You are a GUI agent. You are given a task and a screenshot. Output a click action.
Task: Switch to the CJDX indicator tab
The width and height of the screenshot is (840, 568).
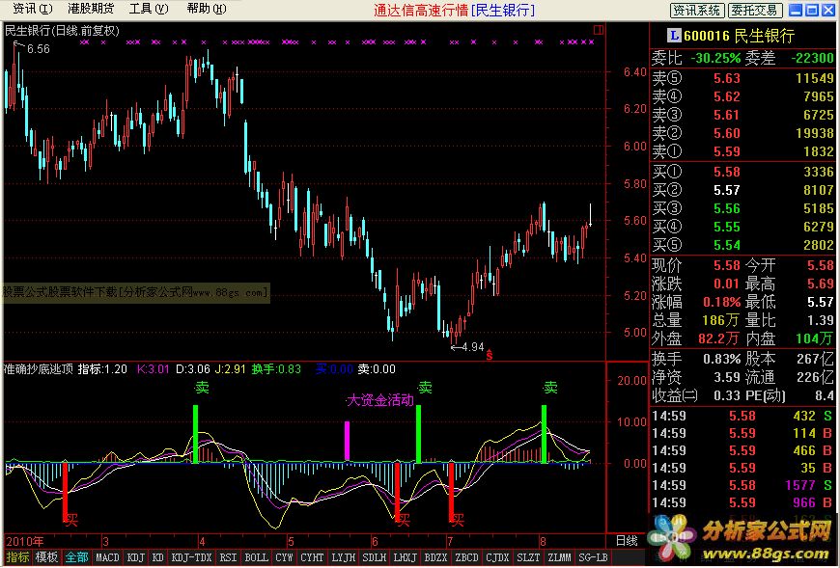tap(497, 557)
